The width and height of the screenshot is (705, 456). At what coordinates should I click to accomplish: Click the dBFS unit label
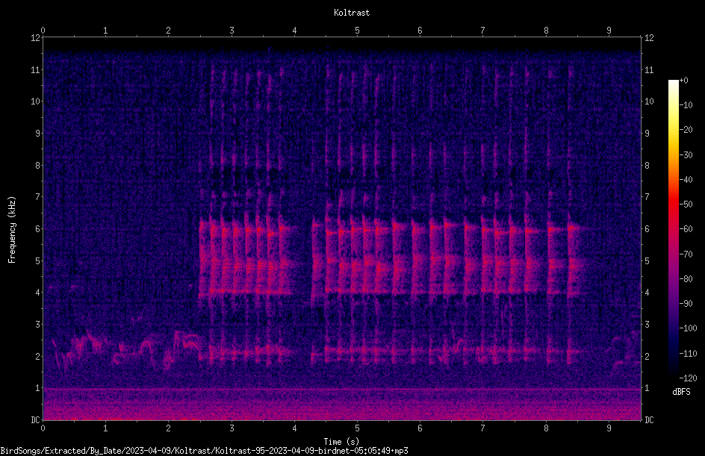tap(681, 392)
